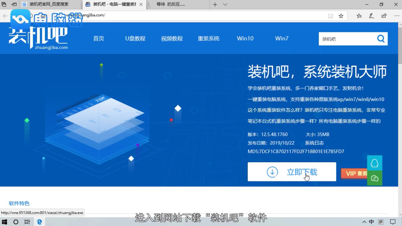This screenshot has height=226, width=402.
Task: Open the 视频教程 navigation item
Action: [x=172, y=39]
